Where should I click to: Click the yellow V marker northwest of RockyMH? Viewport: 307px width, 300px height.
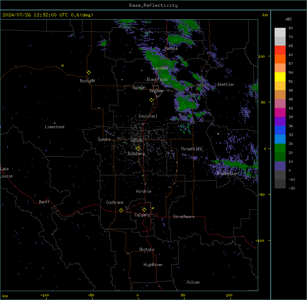coord(62,66)
